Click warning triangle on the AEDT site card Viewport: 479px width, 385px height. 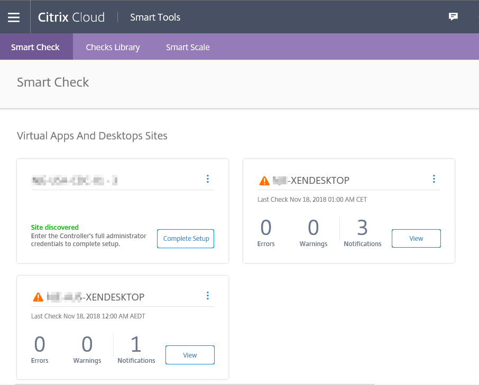click(38, 297)
